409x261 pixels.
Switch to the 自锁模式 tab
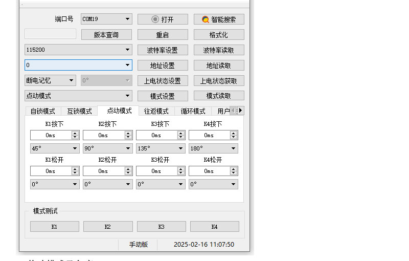click(43, 111)
